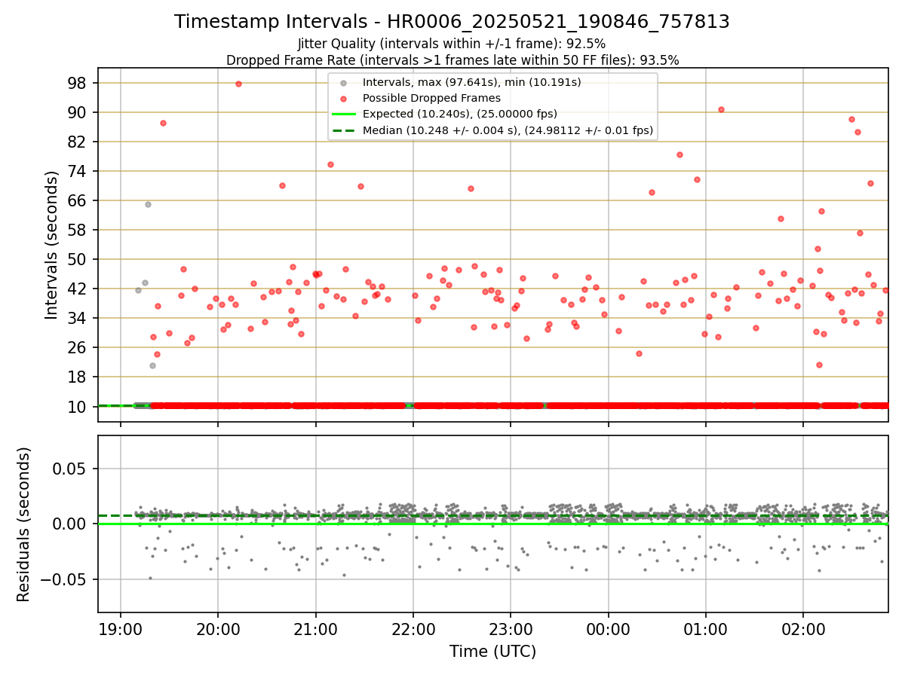Click the y-axis tick label 74
Image resolution: width=905 pixels, height=678 pixels.
[x=78, y=171]
